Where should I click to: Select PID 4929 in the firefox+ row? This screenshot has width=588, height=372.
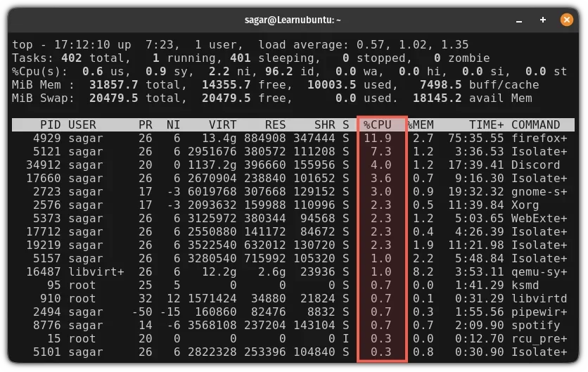tap(47, 139)
